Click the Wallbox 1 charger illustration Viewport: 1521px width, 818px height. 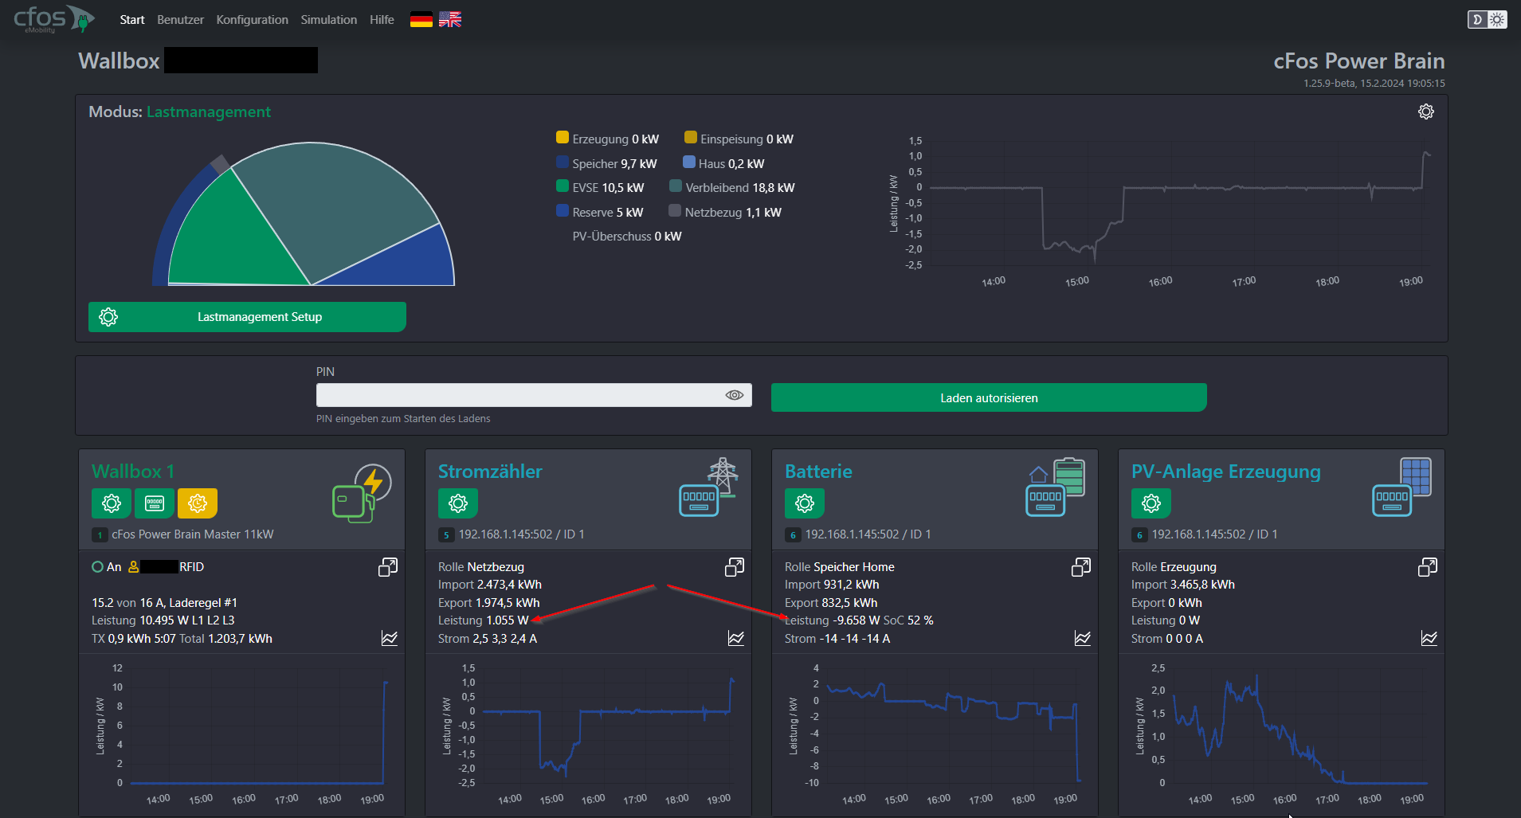(362, 493)
